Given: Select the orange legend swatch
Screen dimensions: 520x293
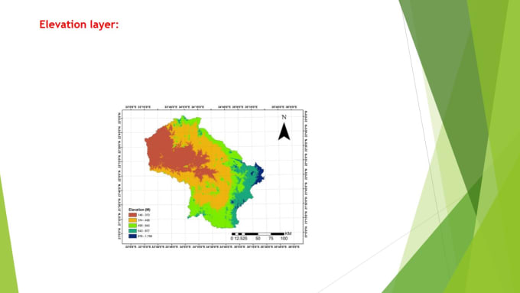Looking at the screenshot, I should click(132, 220).
